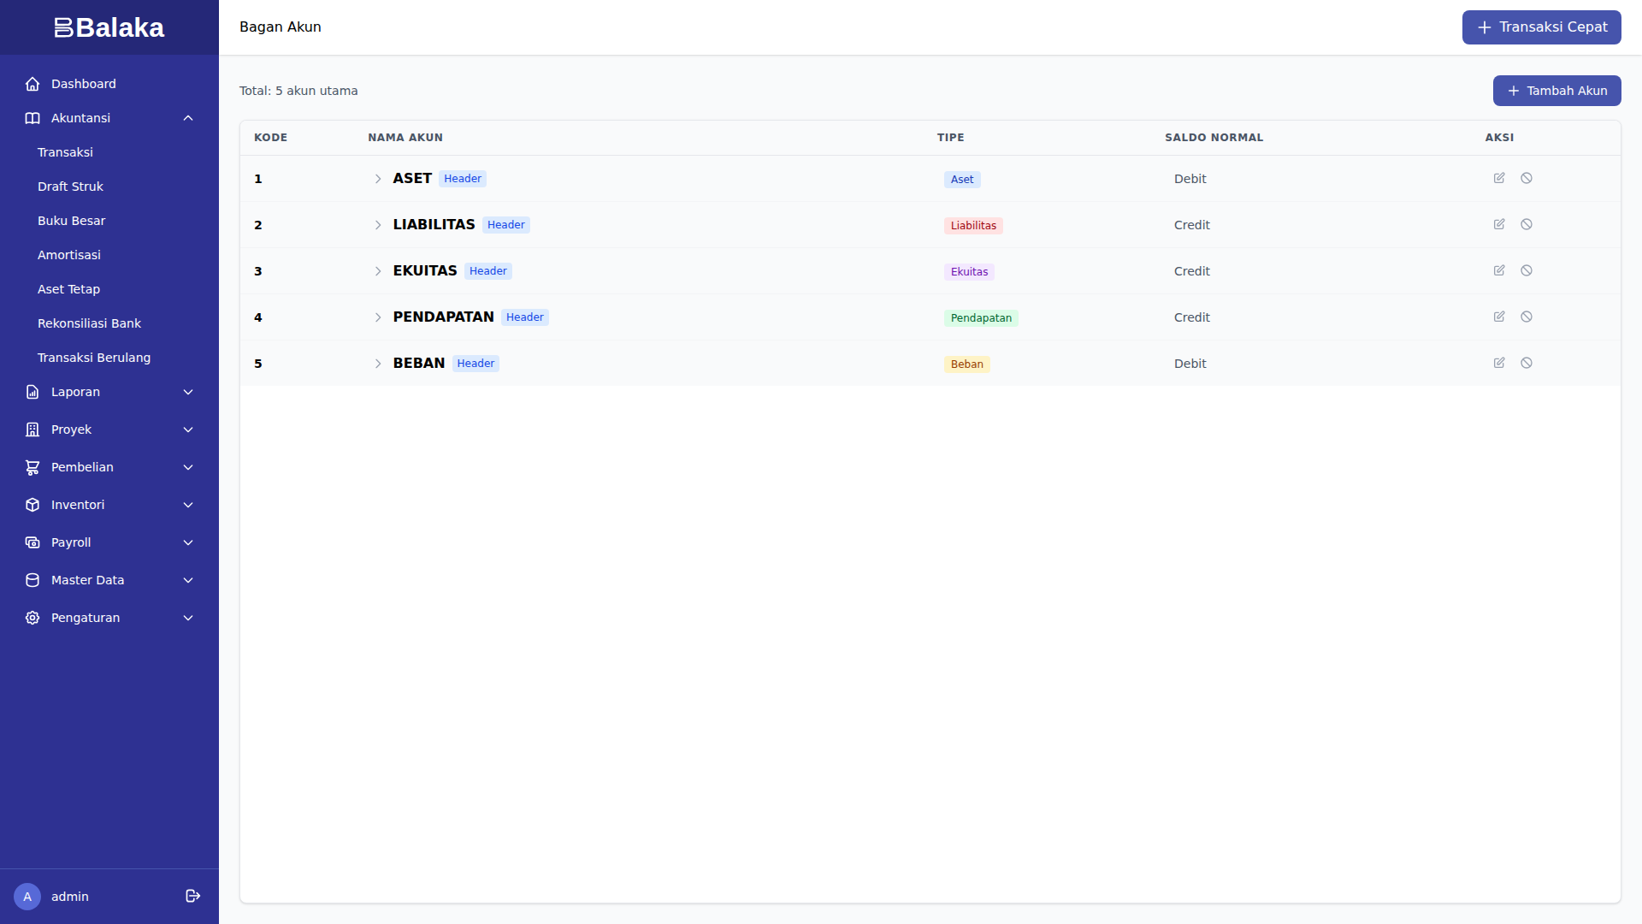Viewport: 1642px width, 924px height.
Task: Click the Balaka logo in sidebar
Action: (x=109, y=27)
